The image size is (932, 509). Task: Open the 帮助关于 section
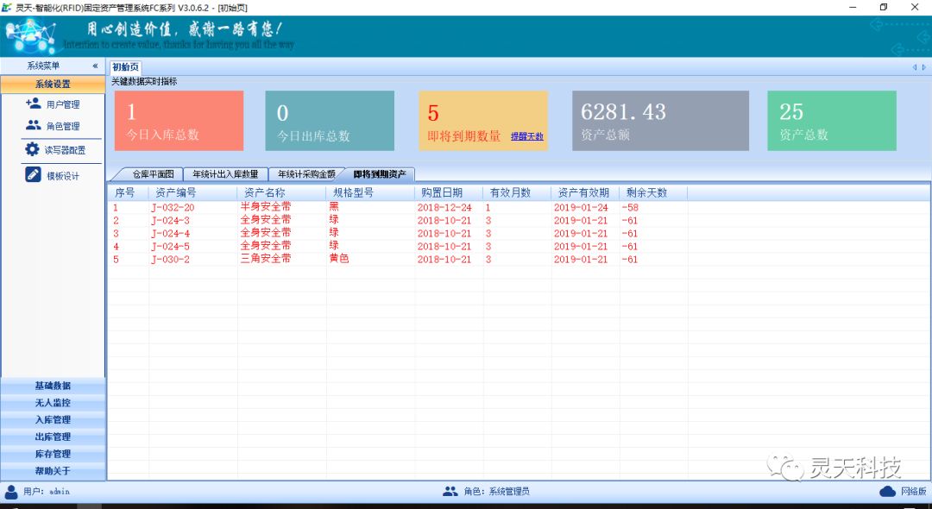(x=54, y=471)
